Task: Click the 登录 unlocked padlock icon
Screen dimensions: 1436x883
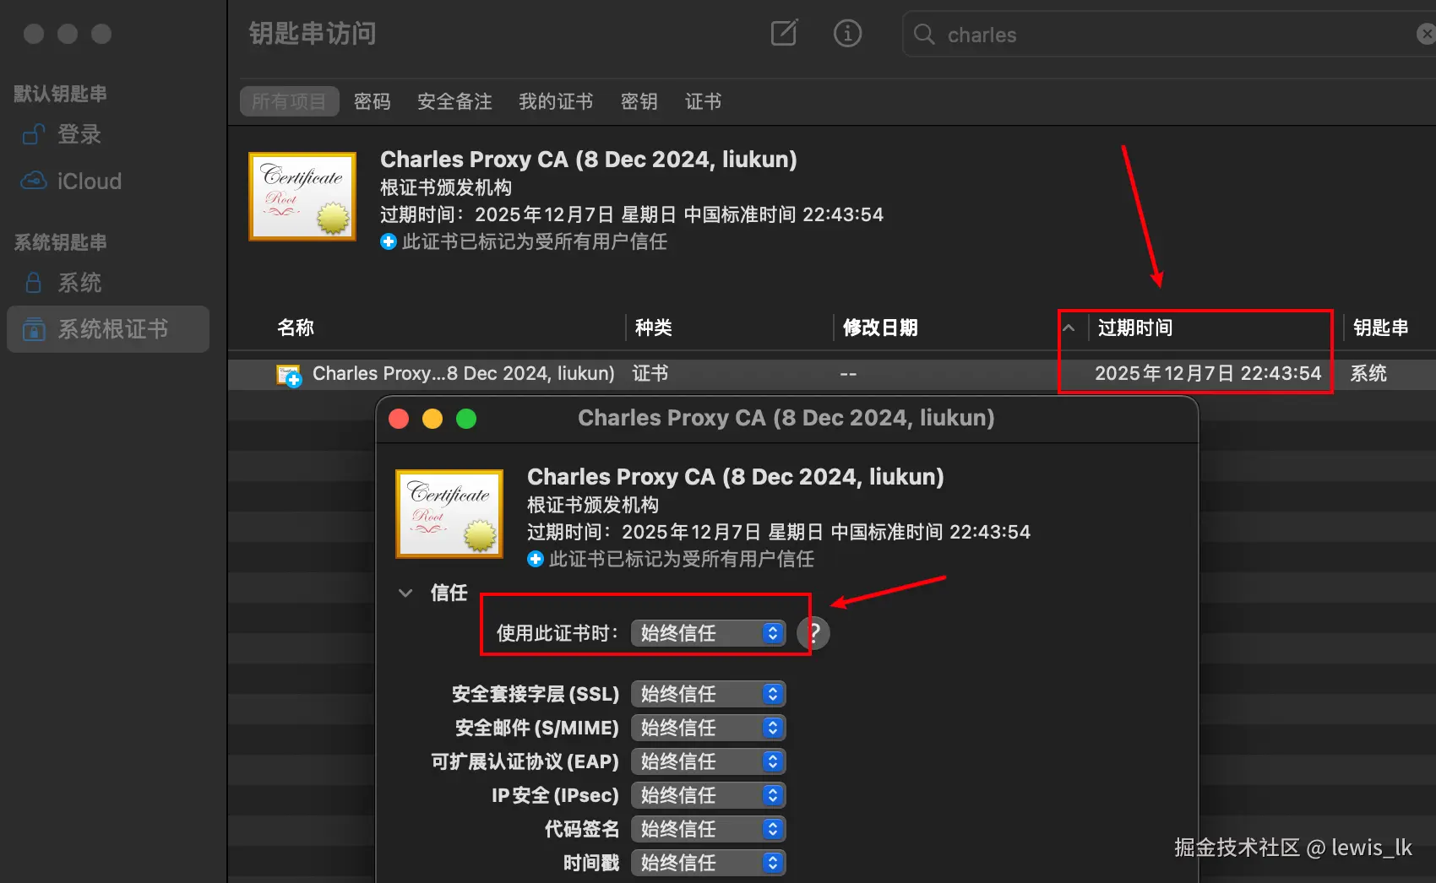Action: (x=33, y=134)
